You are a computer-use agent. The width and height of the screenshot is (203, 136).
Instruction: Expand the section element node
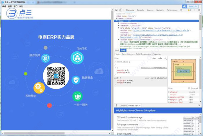pyautogui.click(x=119, y=26)
